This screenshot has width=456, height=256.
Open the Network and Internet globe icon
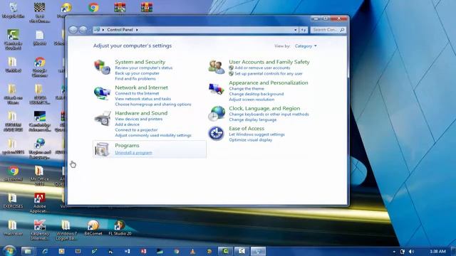(102, 93)
